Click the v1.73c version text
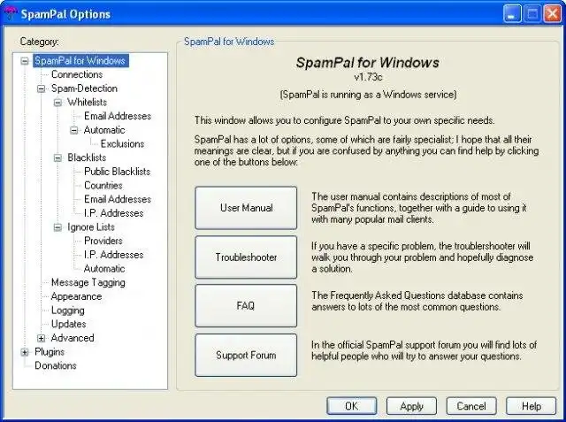 click(368, 77)
